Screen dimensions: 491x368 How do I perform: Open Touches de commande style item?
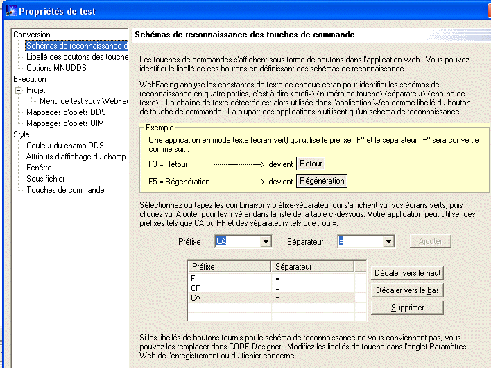(x=65, y=190)
